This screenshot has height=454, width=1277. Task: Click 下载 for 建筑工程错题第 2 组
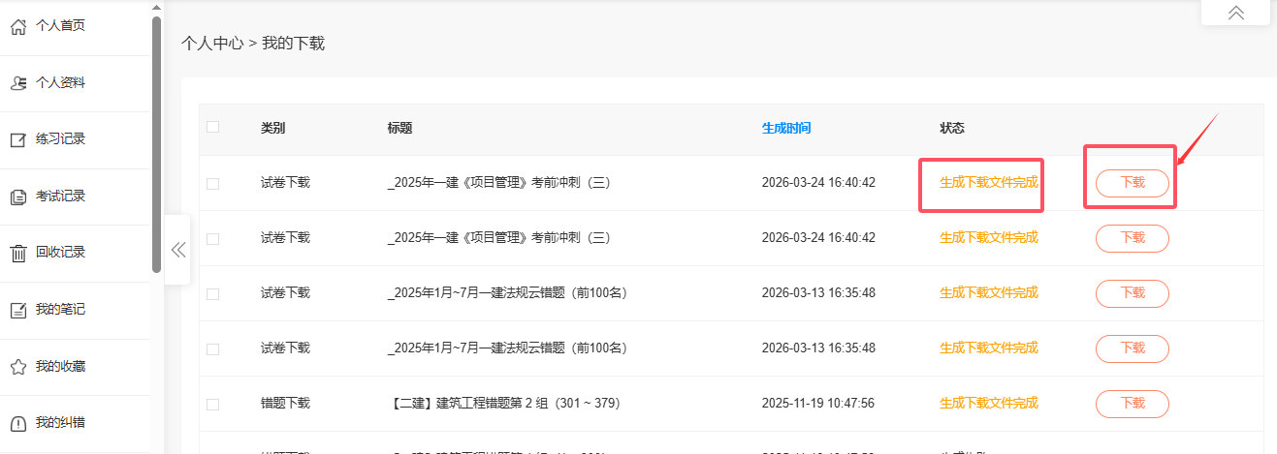[x=1132, y=404]
